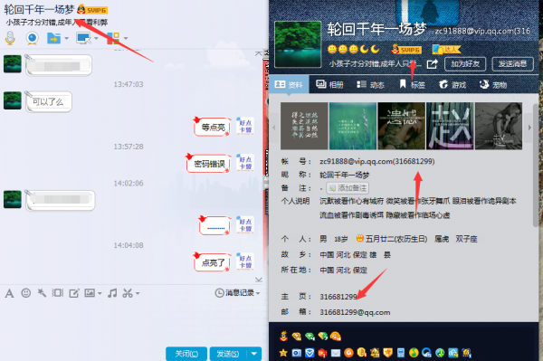543x361 pixels.
Task: Open the font settings 'A' icon
Action: coord(9,293)
